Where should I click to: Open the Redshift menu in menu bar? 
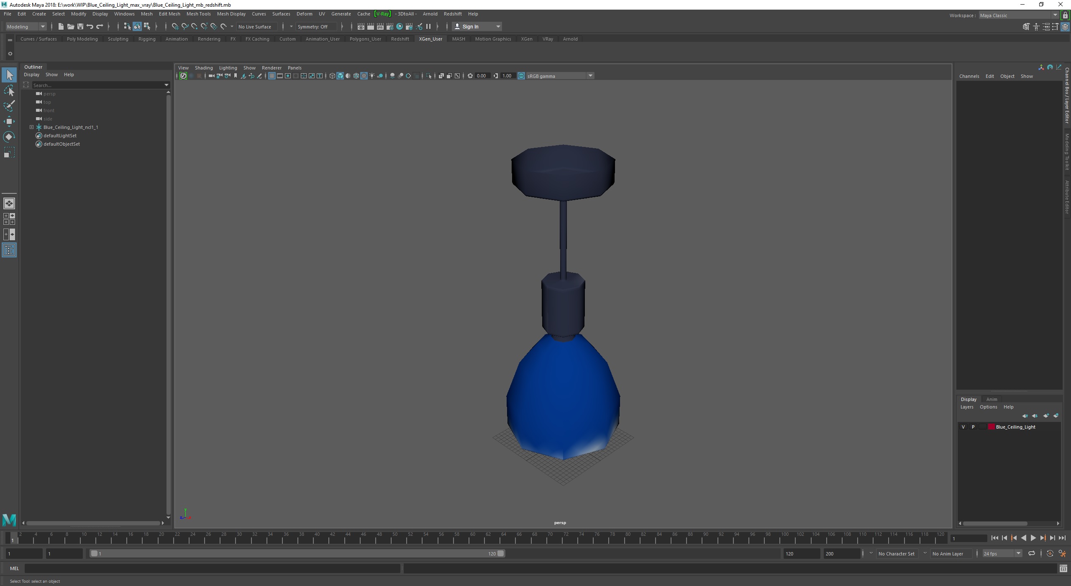(453, 14)
